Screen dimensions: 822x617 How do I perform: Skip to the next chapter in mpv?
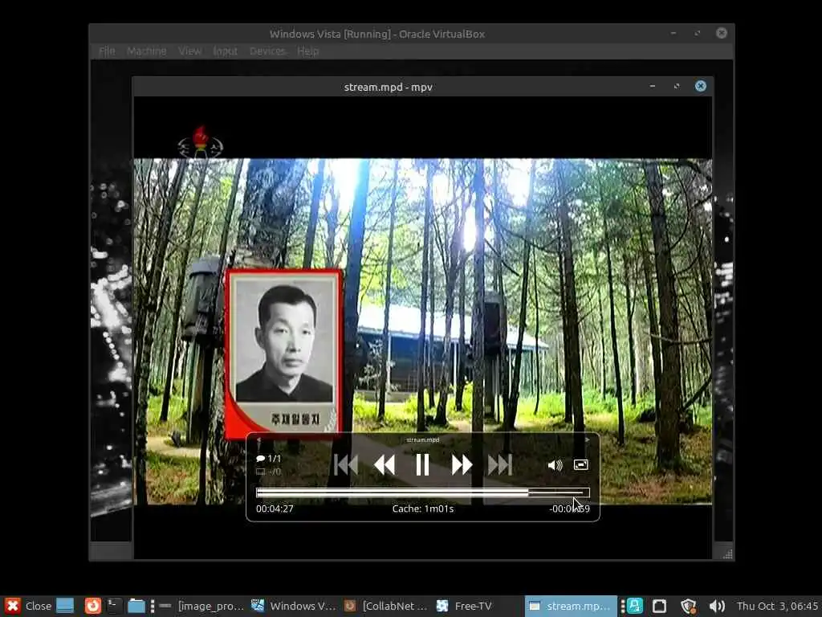click(x=500, y=465)
